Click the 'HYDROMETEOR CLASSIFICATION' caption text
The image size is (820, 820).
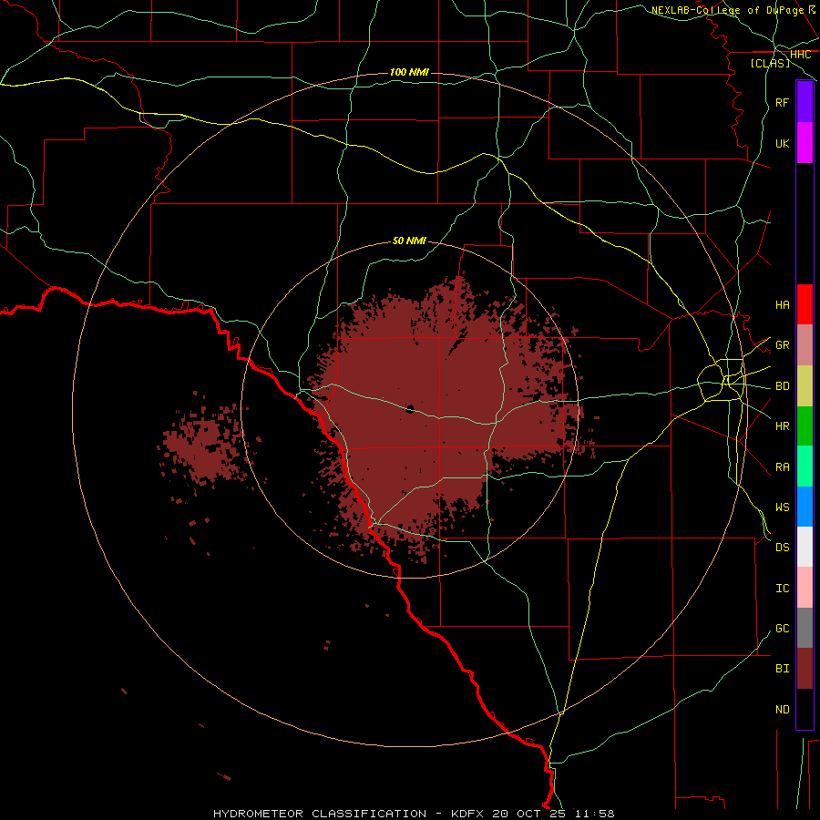pyautogui.click(x=320, y=814)
